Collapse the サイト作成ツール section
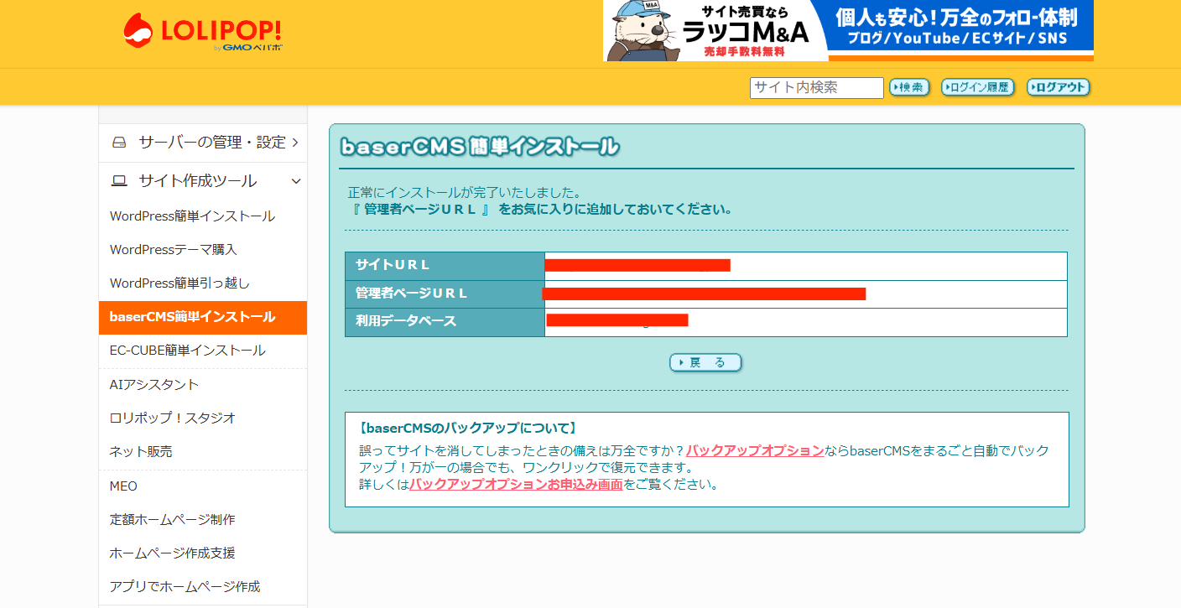Viewport: 1181px width, 608px height. point(295,180)
